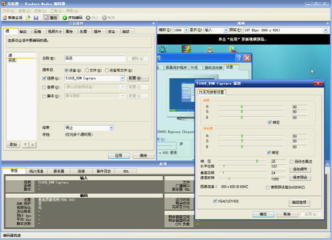332x240 pixels.
Task: Click the open session folder icon
Action: (x=28, y=18)
